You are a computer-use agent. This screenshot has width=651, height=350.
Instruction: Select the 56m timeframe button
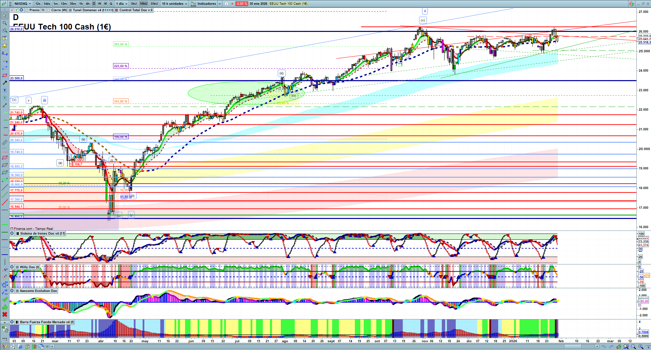73,4
